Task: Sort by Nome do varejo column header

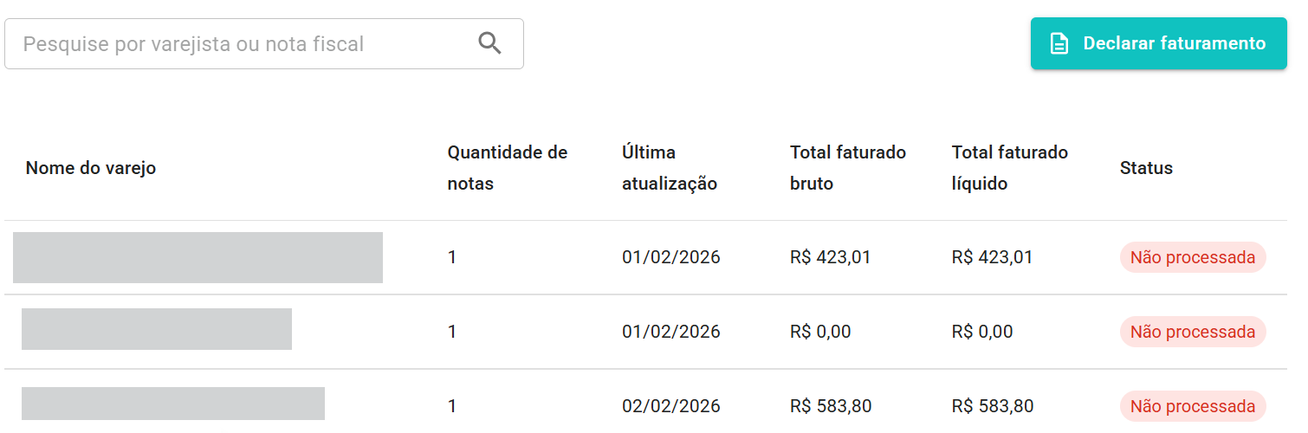Action: click(x=91, y=168)
